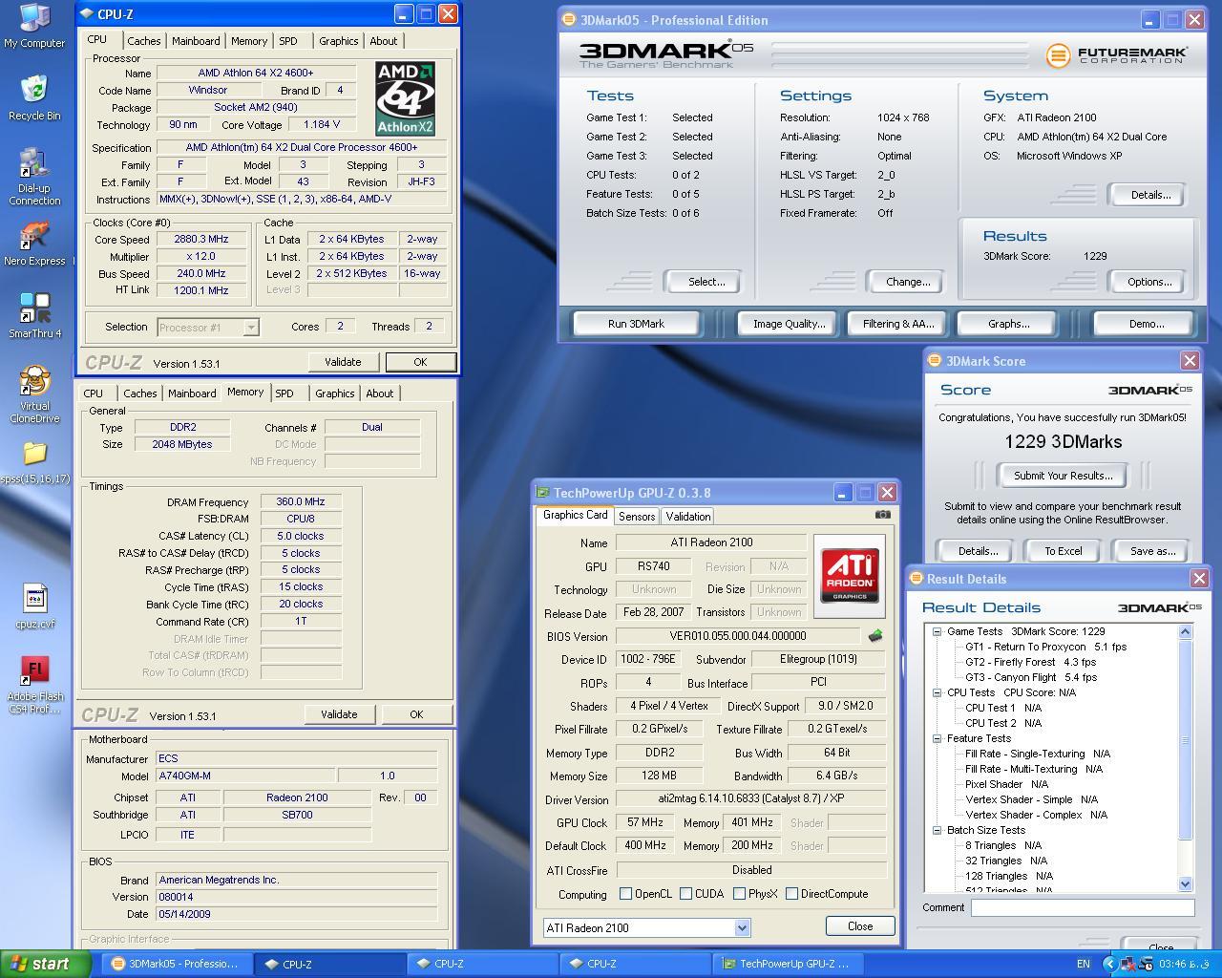Toggle the OpenCL checkbox in GPU-Z
This screenshot has height=978, width=1222.
[625, 894]
